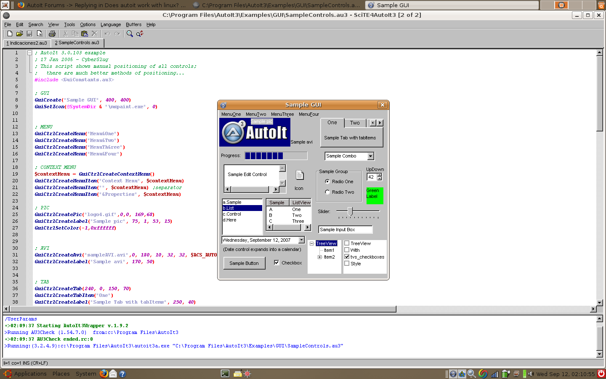Click tab scroll right arrow in Sample GUI

pyautogui.click(x=380, y=123)
